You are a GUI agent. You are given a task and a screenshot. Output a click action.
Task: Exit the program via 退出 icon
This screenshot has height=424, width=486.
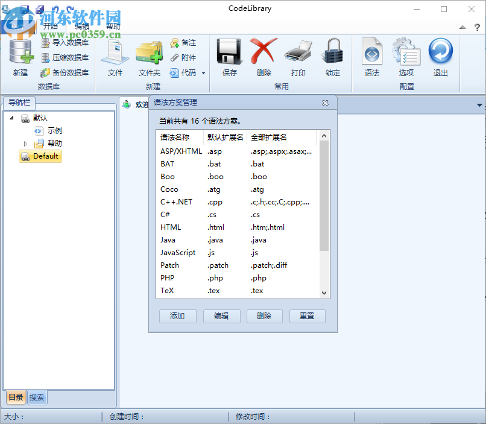[441, 57]
